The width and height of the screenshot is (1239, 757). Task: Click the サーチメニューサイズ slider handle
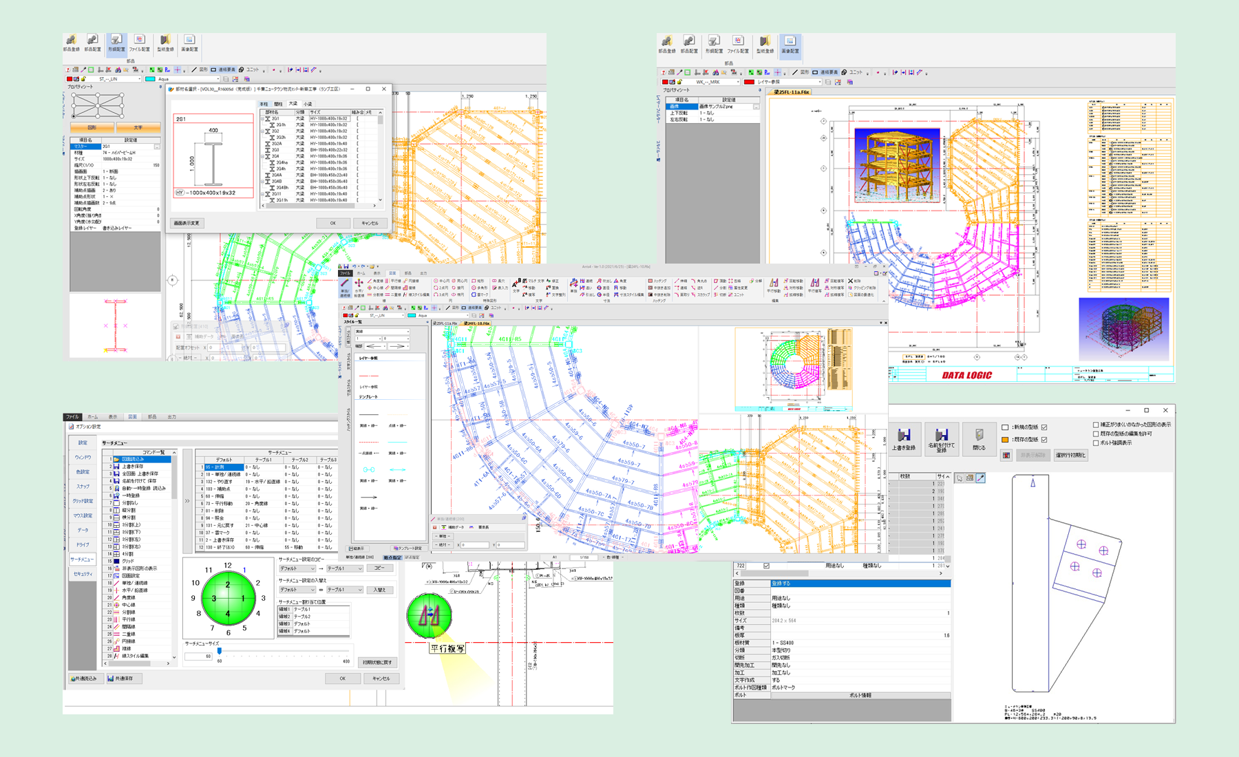pyautogui.click(x=220, y=650)
